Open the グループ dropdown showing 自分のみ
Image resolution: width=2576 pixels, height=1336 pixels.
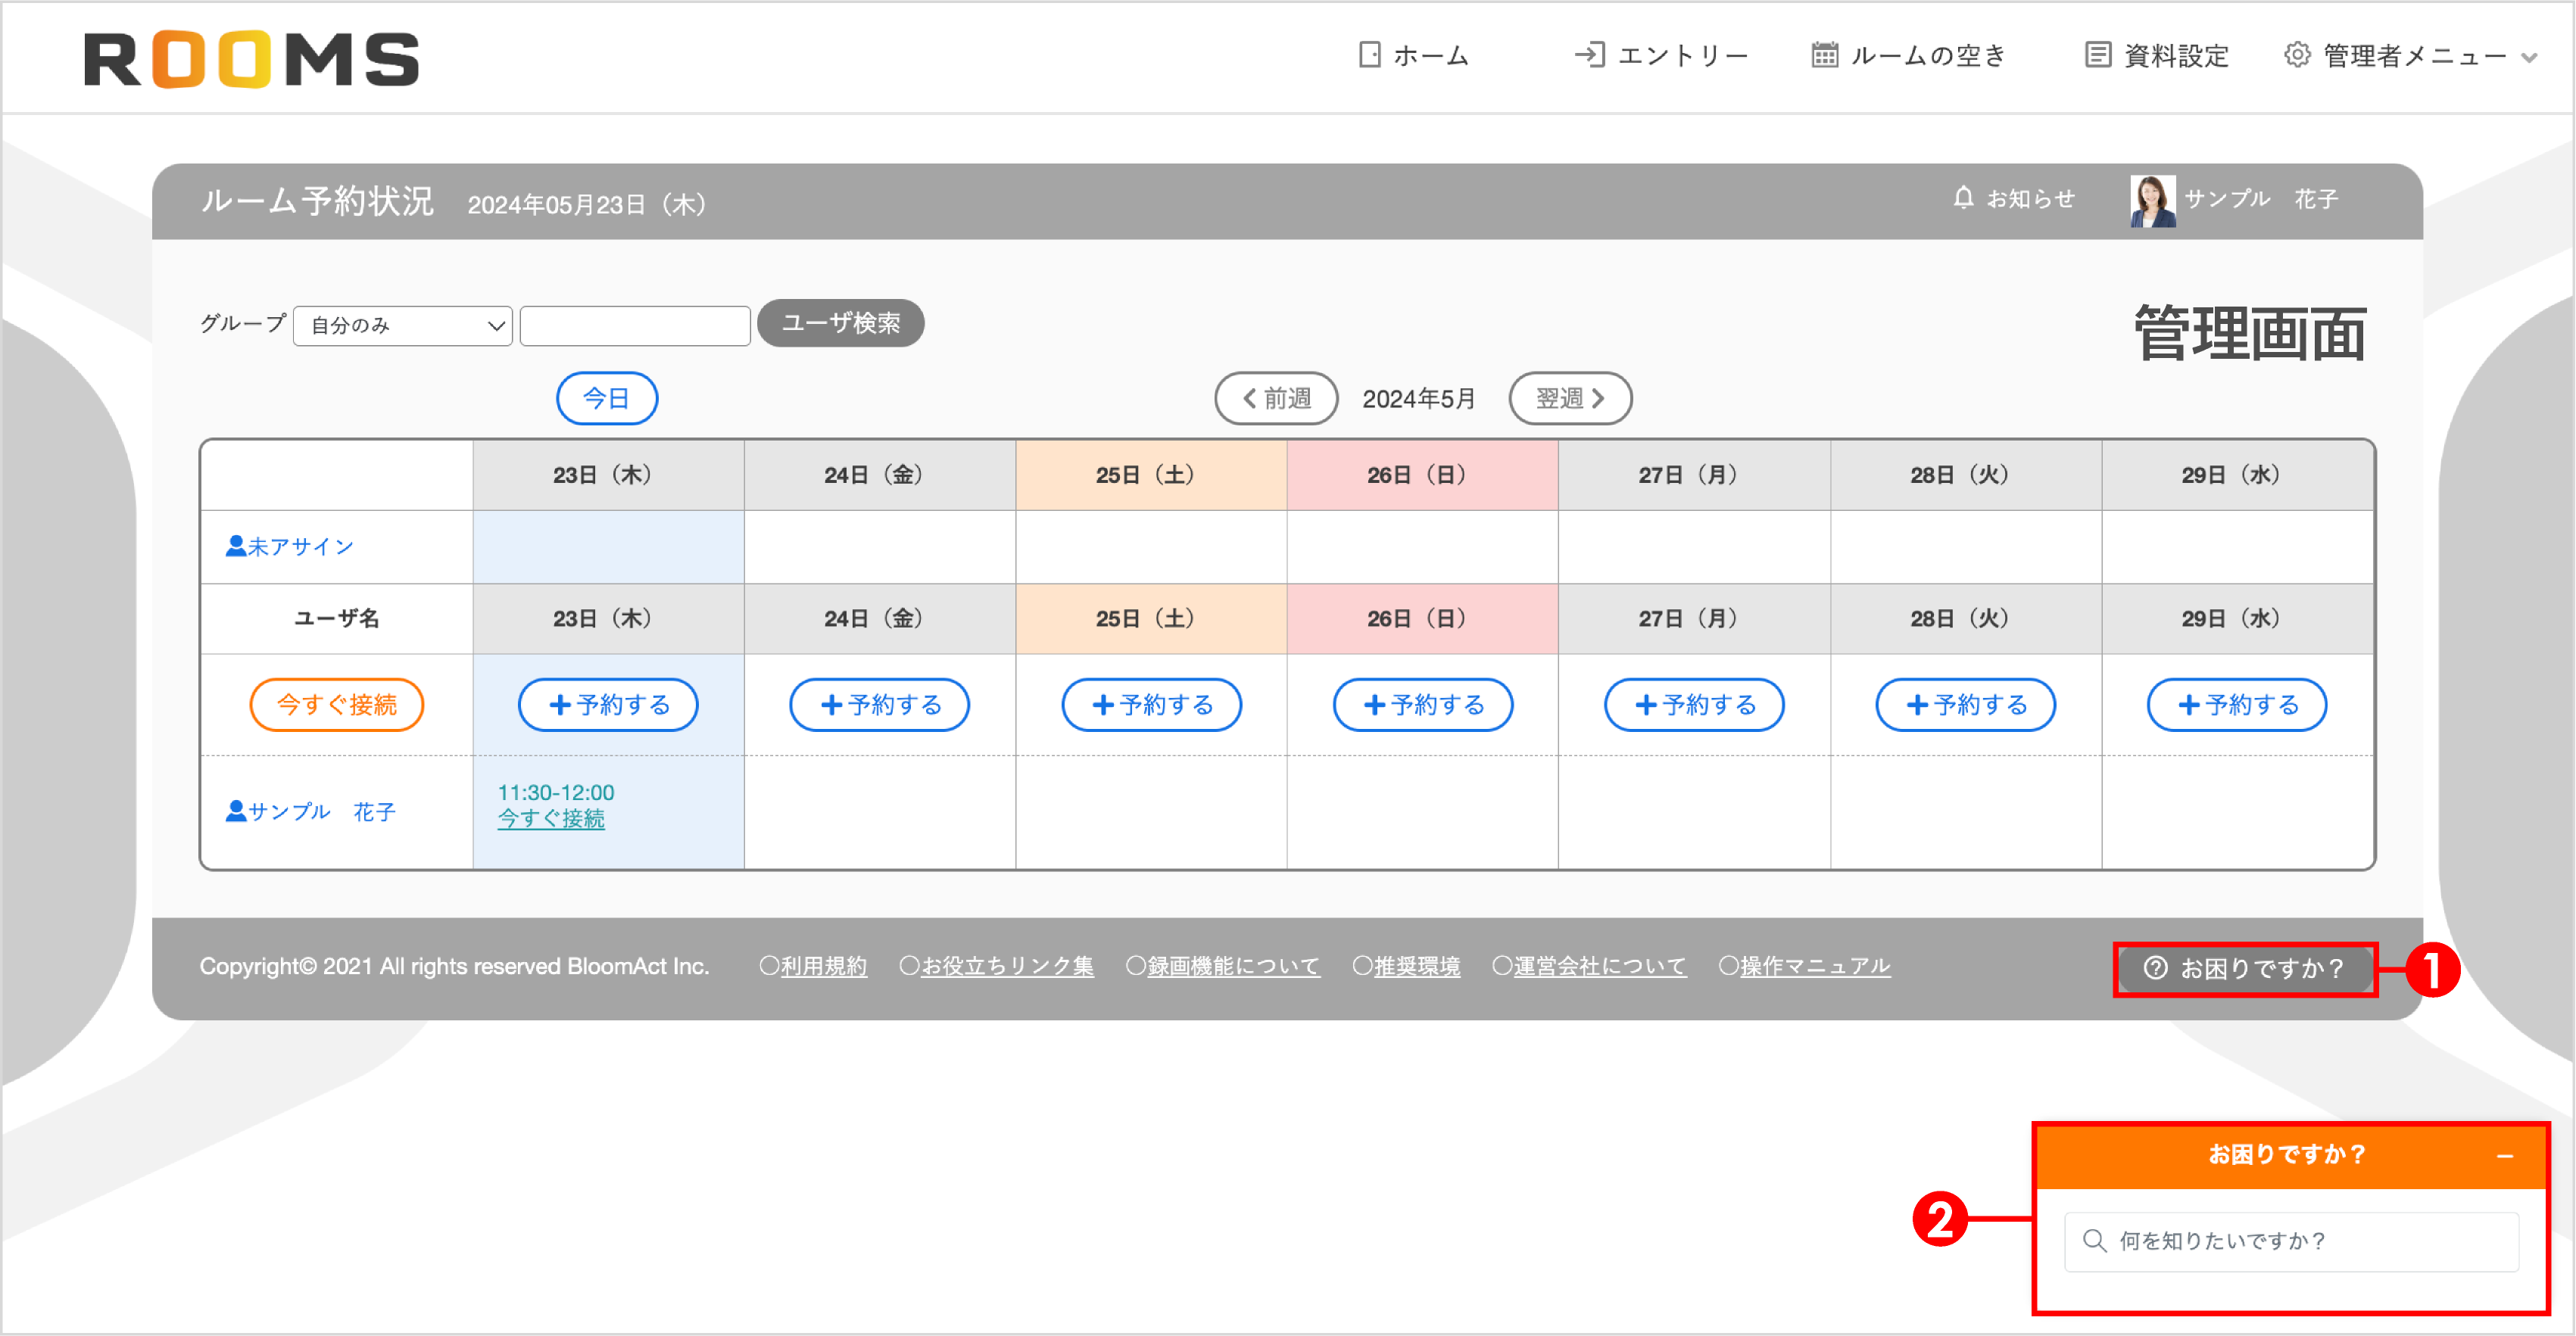(403, 326)
